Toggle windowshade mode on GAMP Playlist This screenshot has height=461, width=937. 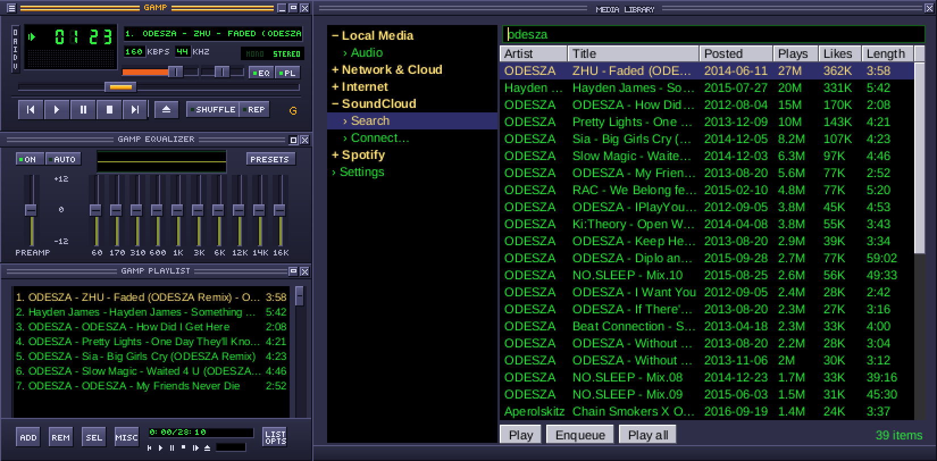[294, 271]
